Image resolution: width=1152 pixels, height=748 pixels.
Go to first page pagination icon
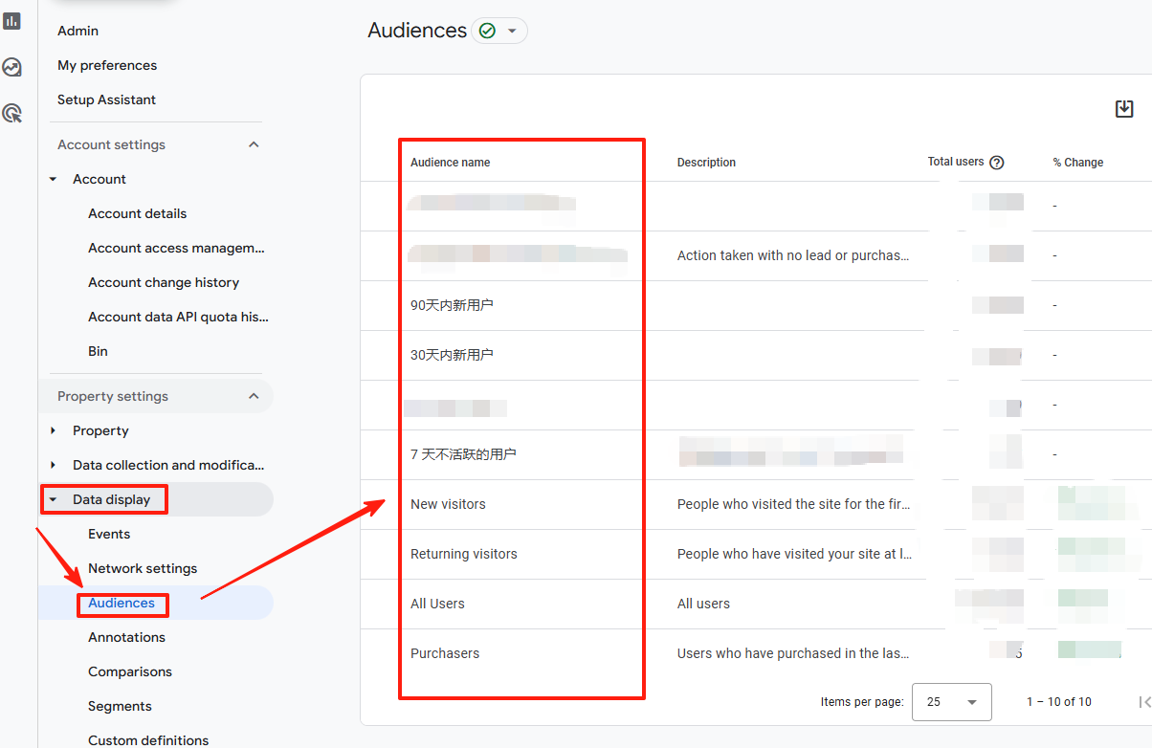[1144, 702]
